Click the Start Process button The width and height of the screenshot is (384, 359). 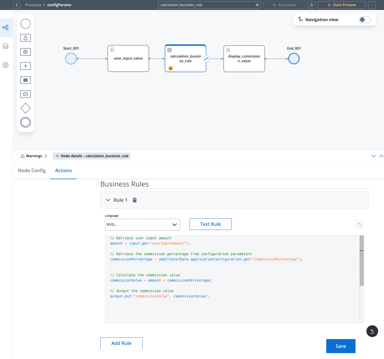[342, 5]
